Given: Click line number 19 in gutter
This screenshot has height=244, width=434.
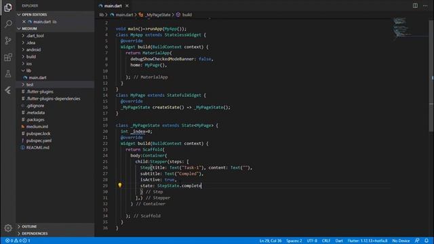Looking at the screenshot, I should point(105,125).
